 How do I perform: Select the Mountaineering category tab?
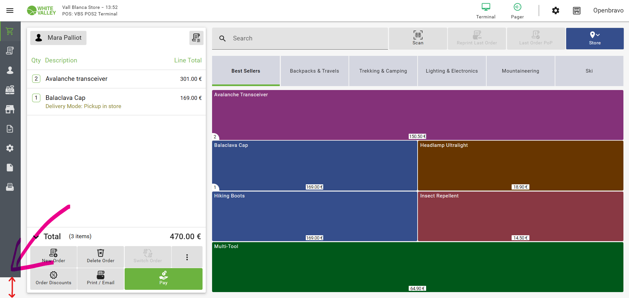pyautogui.click(x=520, y=71)
